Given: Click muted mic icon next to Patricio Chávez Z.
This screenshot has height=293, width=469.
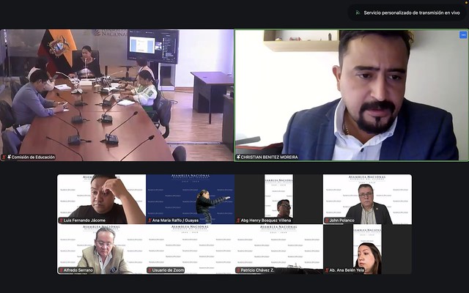Looking at the screenshot, I should tap(238, 270).
